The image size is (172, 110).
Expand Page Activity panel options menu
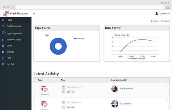point(97,28)
